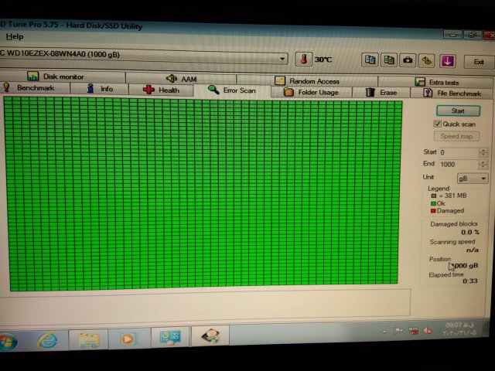
Task: Switch to the Benchmark tab
Action: 35,87
